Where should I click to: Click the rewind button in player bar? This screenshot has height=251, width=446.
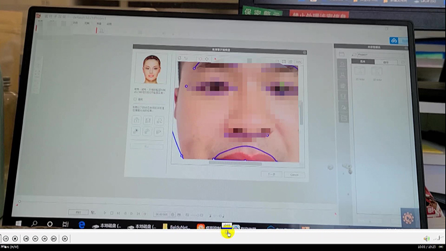35,239
